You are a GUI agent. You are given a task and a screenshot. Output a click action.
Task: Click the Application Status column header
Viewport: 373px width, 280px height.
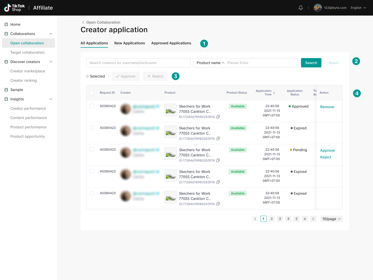tap(295, 93)
